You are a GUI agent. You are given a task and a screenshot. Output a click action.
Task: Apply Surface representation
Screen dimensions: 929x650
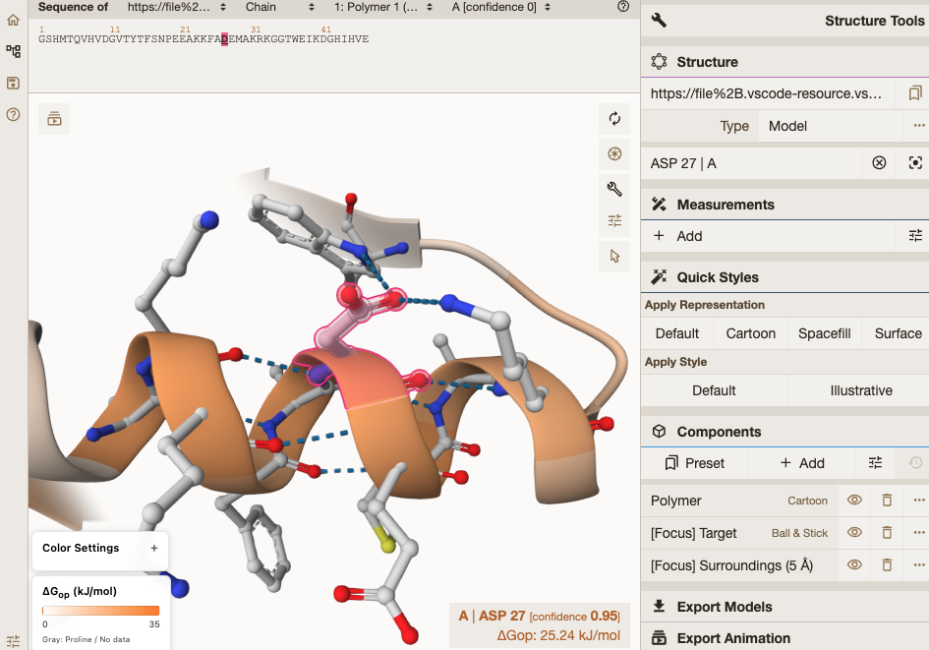tap(898, 333)
